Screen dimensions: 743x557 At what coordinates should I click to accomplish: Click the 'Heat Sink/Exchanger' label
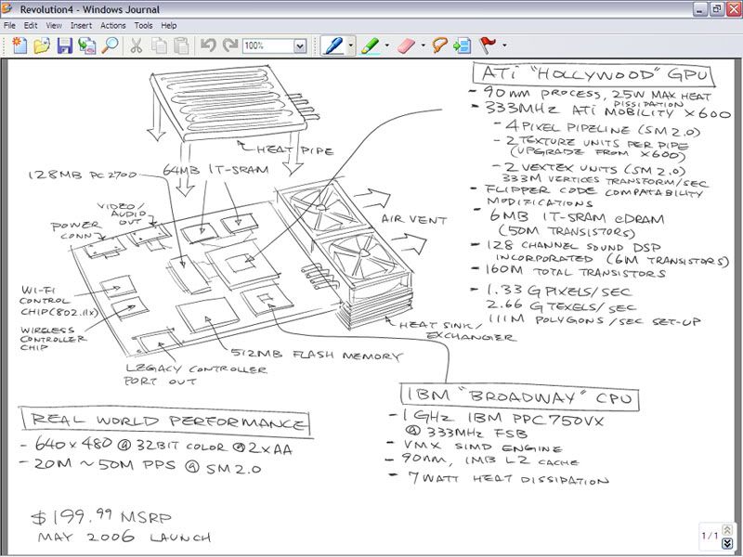click(457, 331)
